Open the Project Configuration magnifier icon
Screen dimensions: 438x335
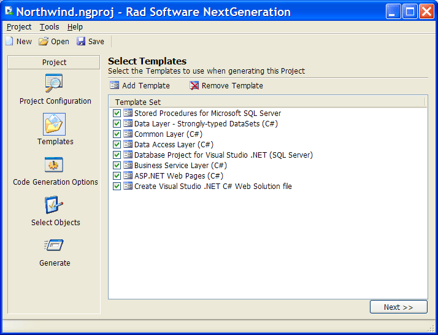(54, 83)
